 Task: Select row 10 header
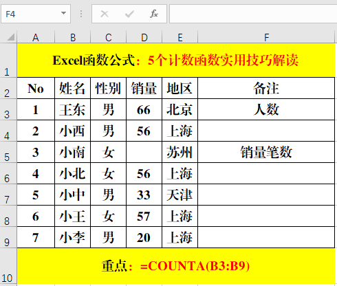(7, 266)
